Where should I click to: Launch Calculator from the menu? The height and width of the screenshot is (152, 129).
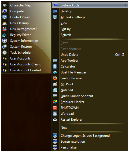coord(90,66)
